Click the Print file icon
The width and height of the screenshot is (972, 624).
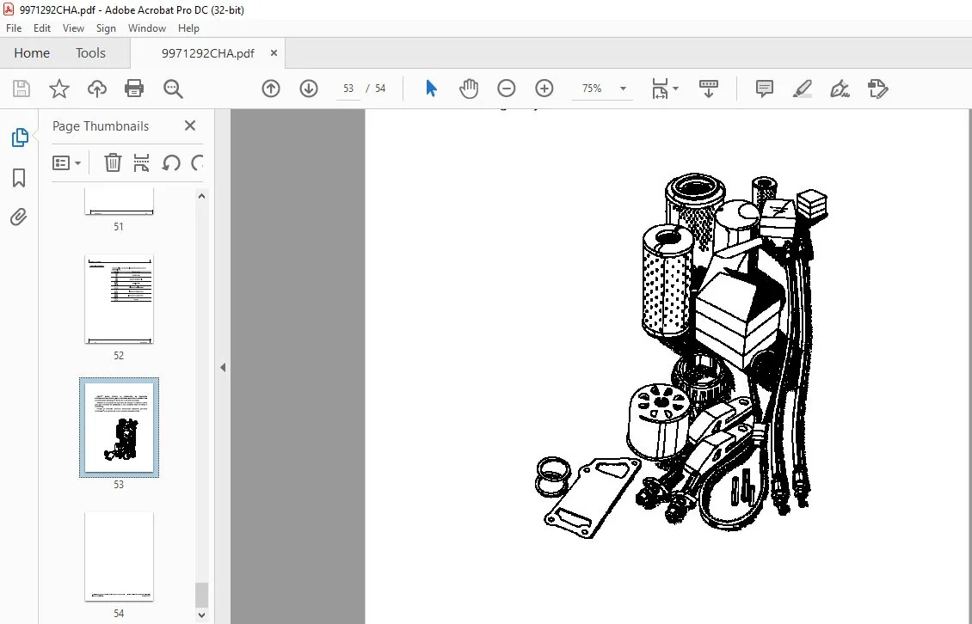[134, 89]
